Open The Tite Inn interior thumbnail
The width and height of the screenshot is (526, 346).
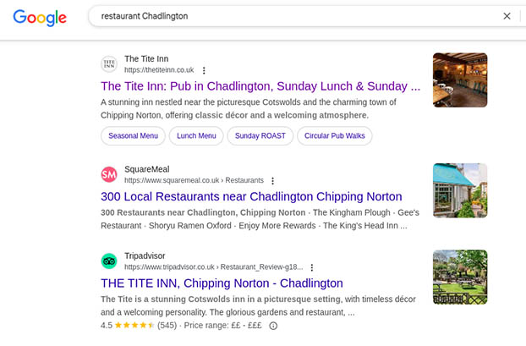(x=460, y=80)
